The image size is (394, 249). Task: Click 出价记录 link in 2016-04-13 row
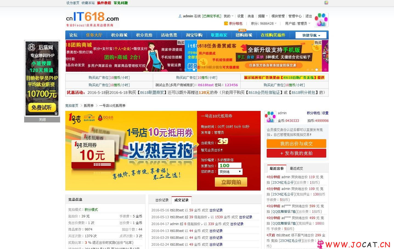[x=216, y=231]
